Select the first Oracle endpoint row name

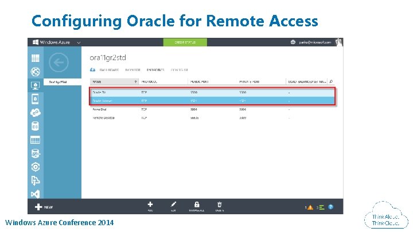[x=99, y=92]
